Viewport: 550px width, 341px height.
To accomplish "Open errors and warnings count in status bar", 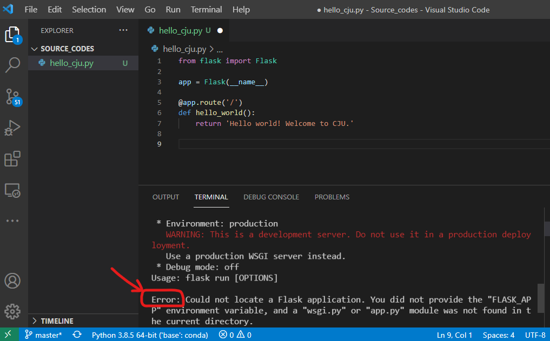I will coord(235,335).
